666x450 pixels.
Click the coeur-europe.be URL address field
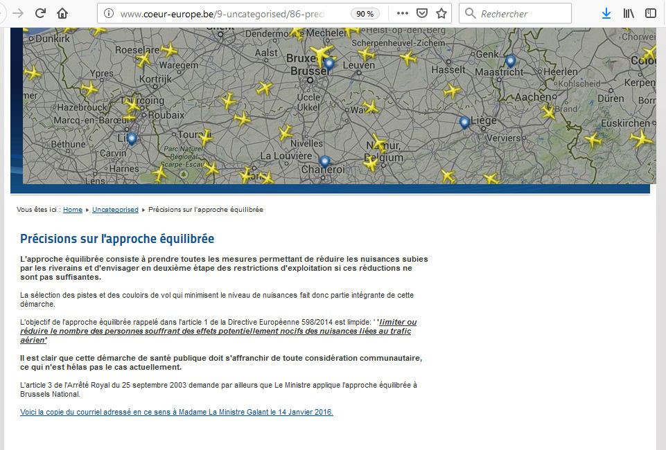222,14
